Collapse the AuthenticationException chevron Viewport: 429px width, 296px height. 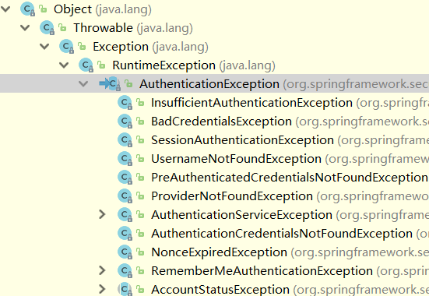pos(83,83)
